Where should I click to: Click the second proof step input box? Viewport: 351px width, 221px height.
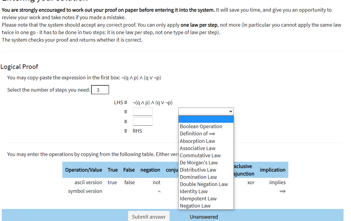click(x=143, y=122)
